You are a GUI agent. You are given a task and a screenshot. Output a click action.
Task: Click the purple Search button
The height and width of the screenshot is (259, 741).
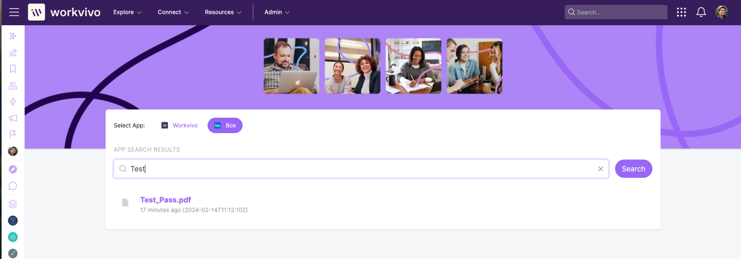coord(634,169)
